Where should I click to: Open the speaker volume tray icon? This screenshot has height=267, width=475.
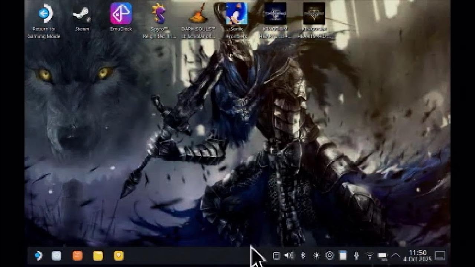(289, 255)
